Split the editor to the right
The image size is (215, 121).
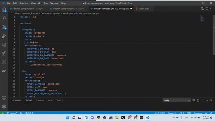(x=207, y=9)
